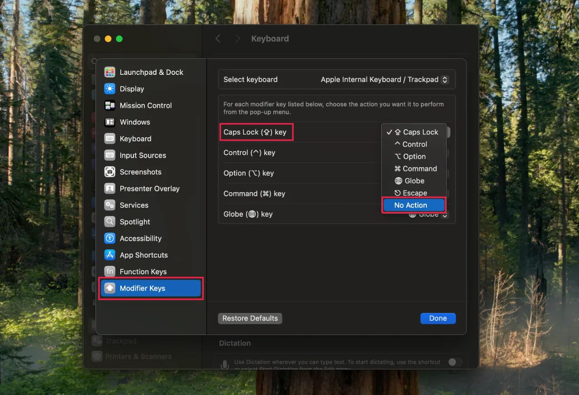Open the Globe key action dropdown
Viewport: 579px width, 395px height.
pyautogui.click(x=428, y=215)
